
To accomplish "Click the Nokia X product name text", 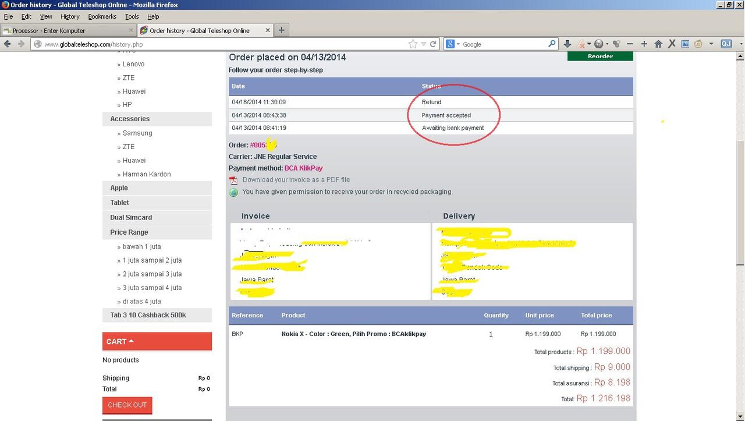I will point(354,334).
